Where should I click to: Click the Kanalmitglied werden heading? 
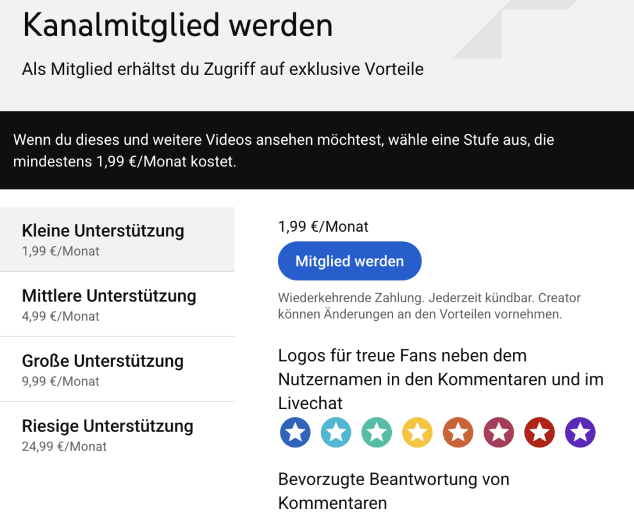click(177, 26)
